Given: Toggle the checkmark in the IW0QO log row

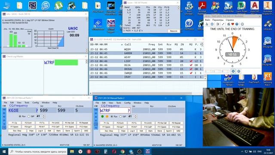Looking at the screenshot, I should (x=191, y=73).
